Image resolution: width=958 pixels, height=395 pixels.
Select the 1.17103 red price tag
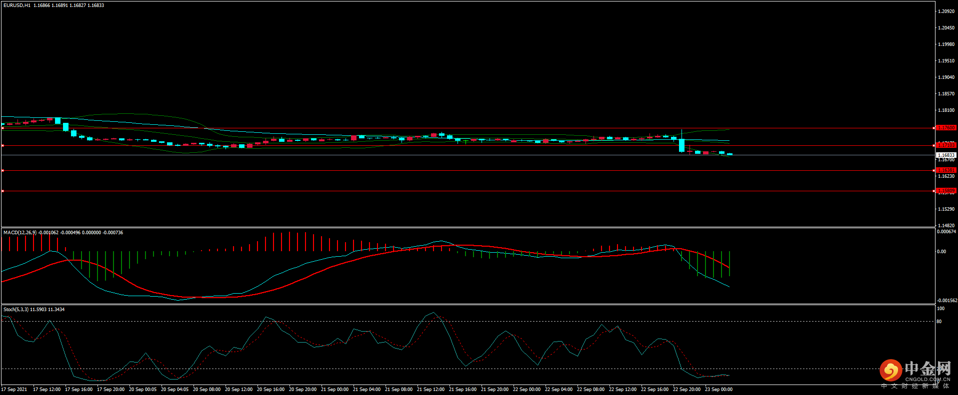click(945, 145)
